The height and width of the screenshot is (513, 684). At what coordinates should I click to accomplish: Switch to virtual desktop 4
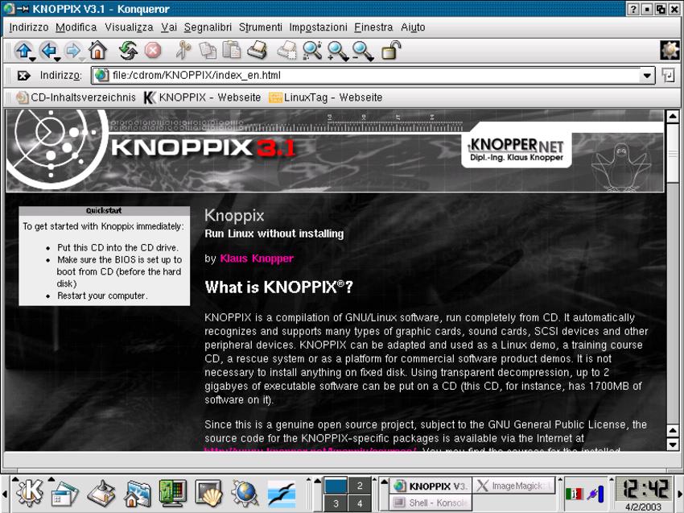[360, 503]
